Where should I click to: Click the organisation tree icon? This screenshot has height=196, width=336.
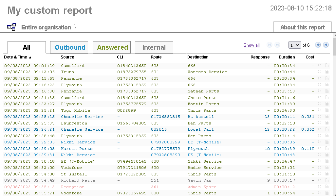[x=11, y=27]
